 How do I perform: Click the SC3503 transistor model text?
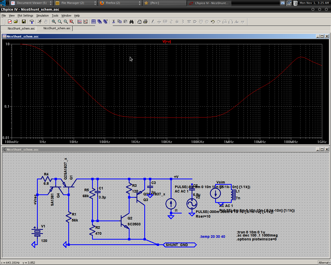134,224
